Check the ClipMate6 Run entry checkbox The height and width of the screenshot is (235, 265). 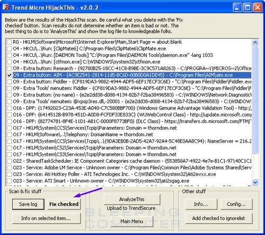pos(10,49)
